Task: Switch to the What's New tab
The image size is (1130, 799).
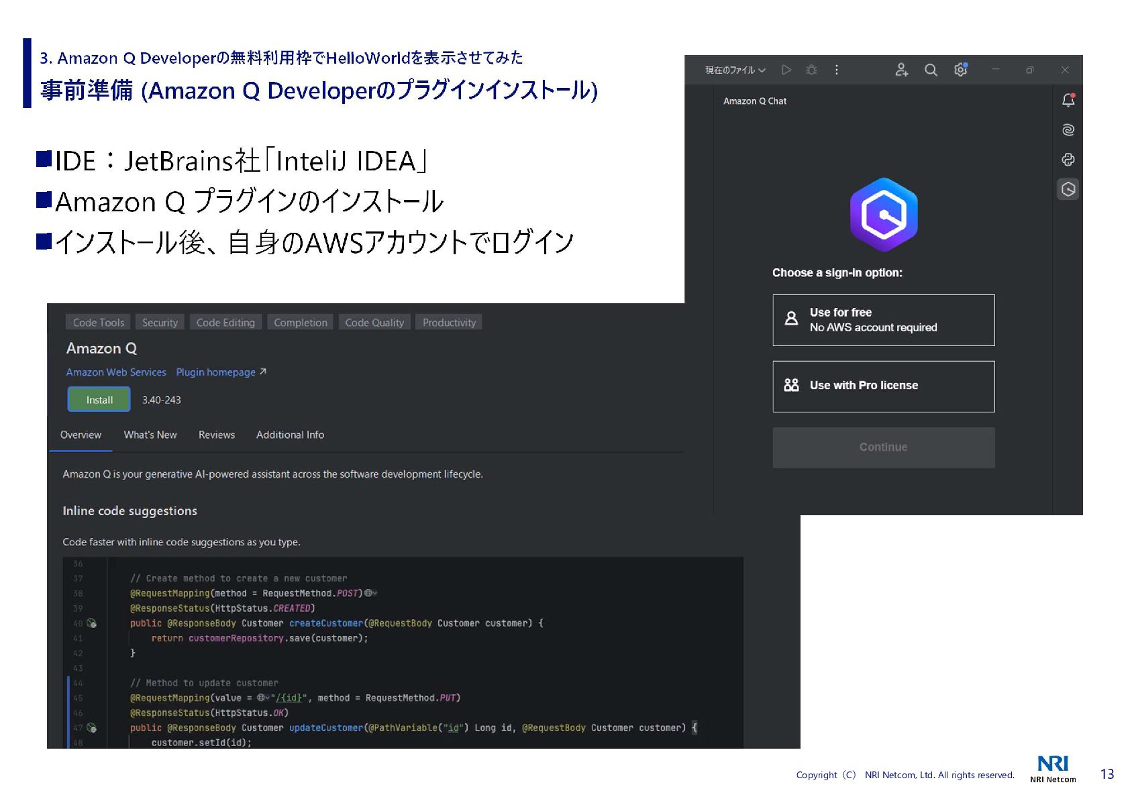Action: click(150, 435)
